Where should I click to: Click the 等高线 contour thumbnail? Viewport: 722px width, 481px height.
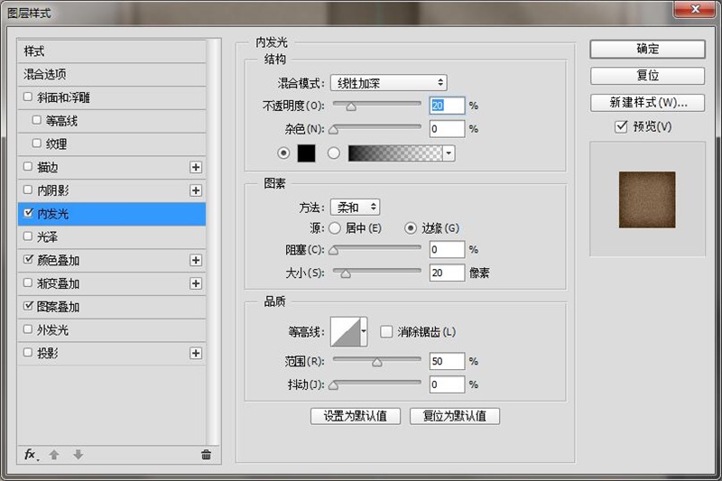pyautogui.click(x=346, y=331)
